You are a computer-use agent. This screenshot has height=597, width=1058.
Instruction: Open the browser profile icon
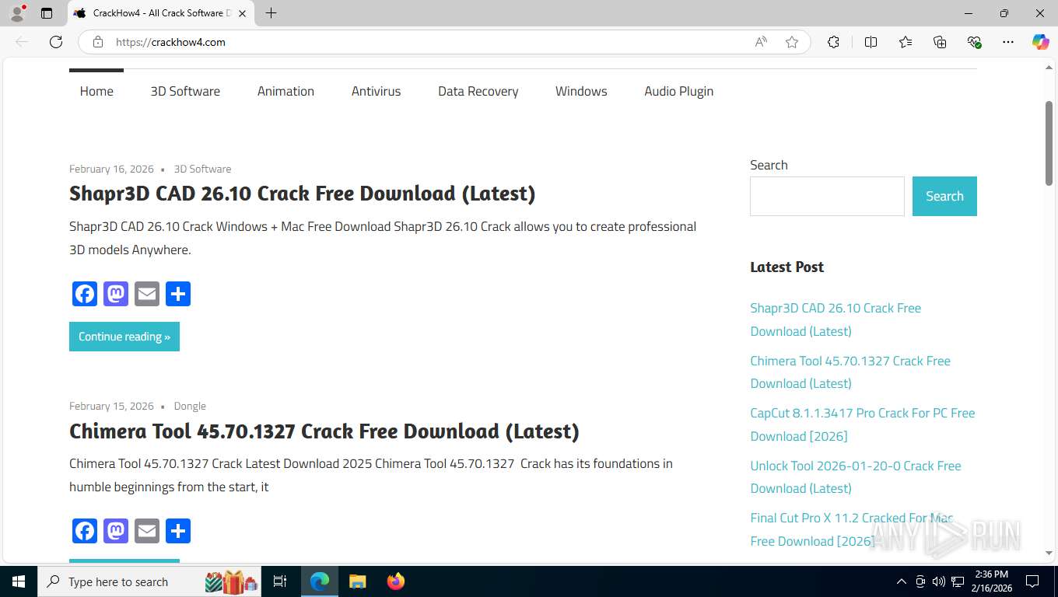pos(17,13)
